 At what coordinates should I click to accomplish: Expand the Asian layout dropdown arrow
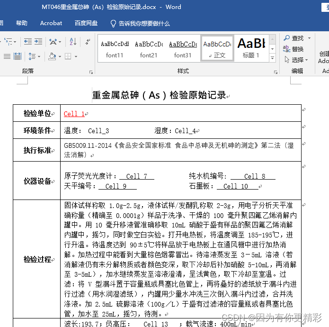60,42
